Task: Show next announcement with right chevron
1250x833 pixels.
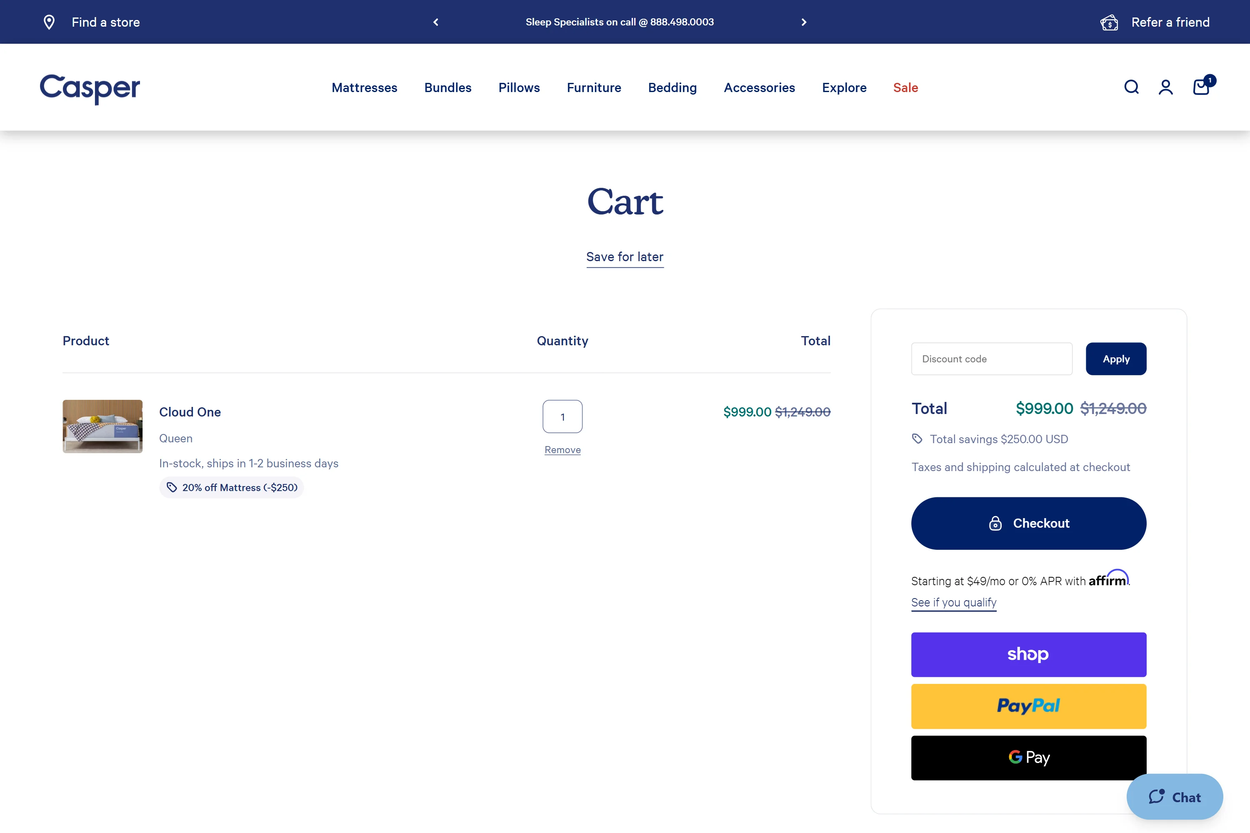Action: [x=804, y=22]
